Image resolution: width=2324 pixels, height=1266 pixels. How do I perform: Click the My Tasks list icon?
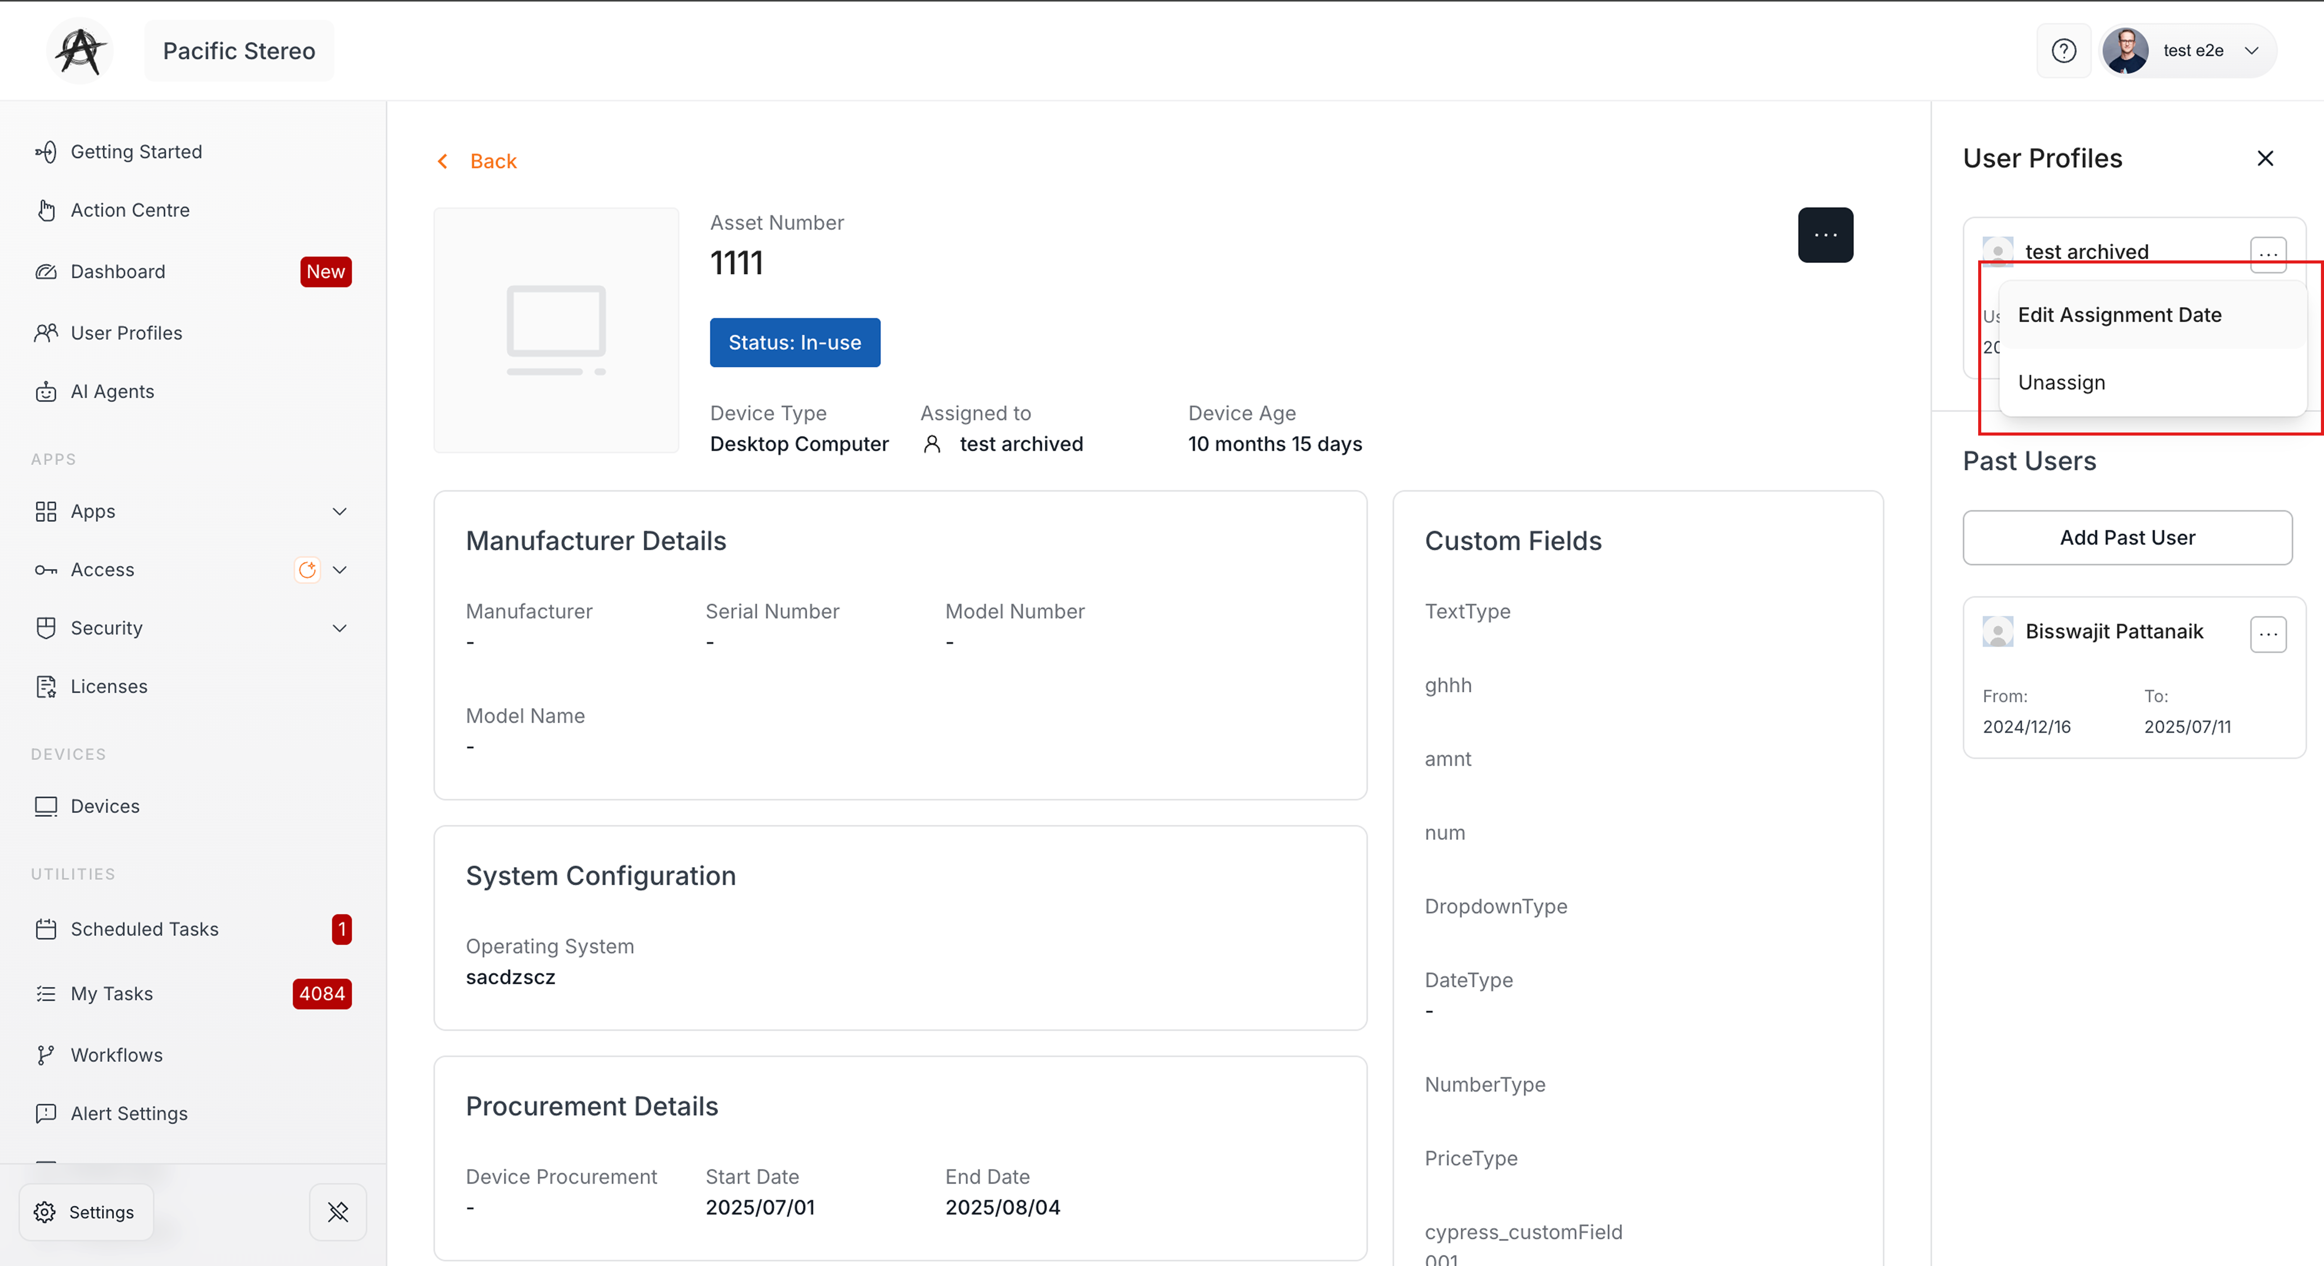[46, 994]
